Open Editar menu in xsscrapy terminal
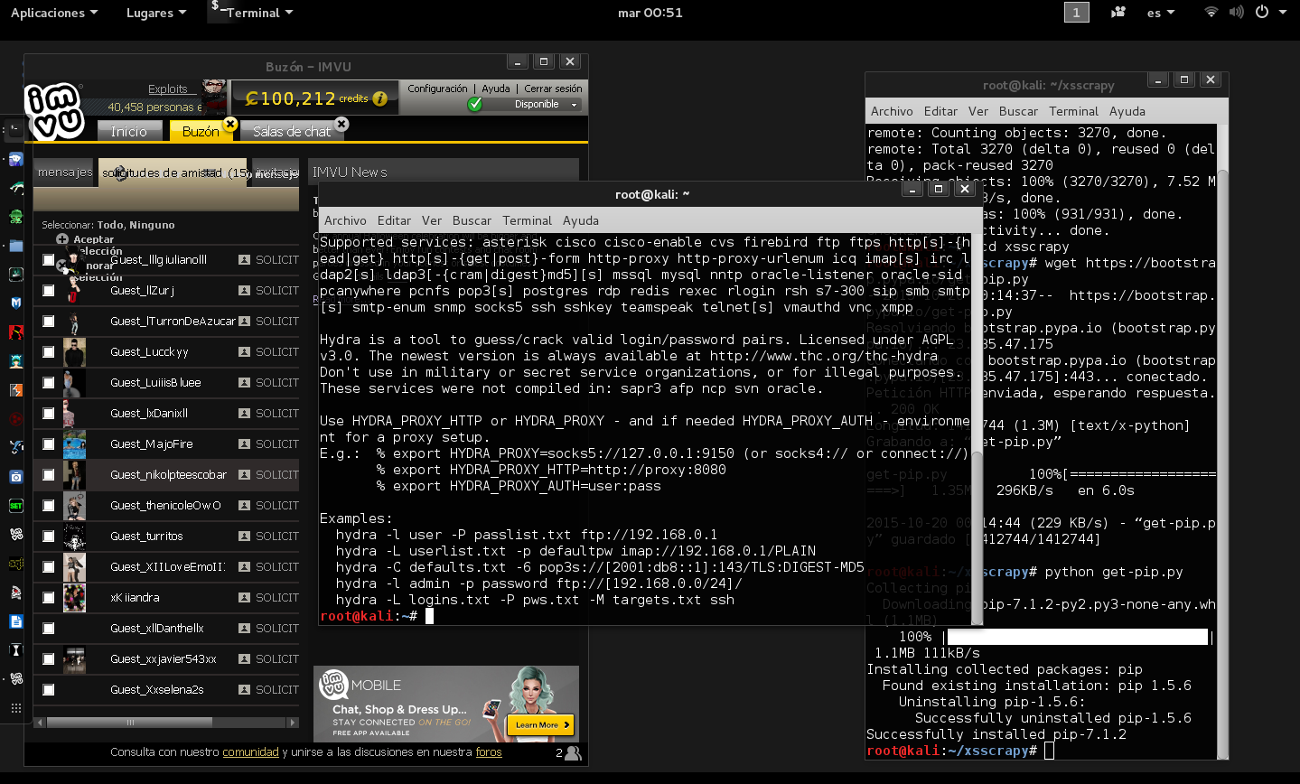 click(x=940, y=111)
